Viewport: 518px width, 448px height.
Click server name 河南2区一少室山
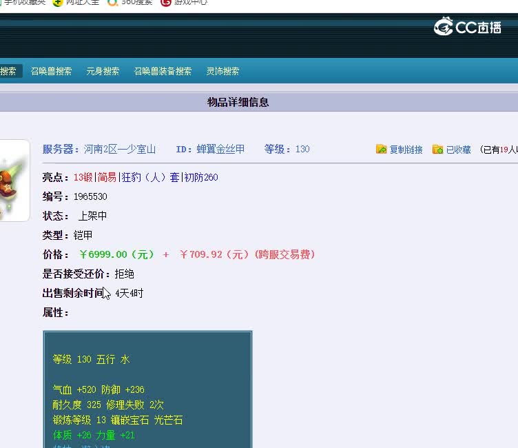point(120,149)
